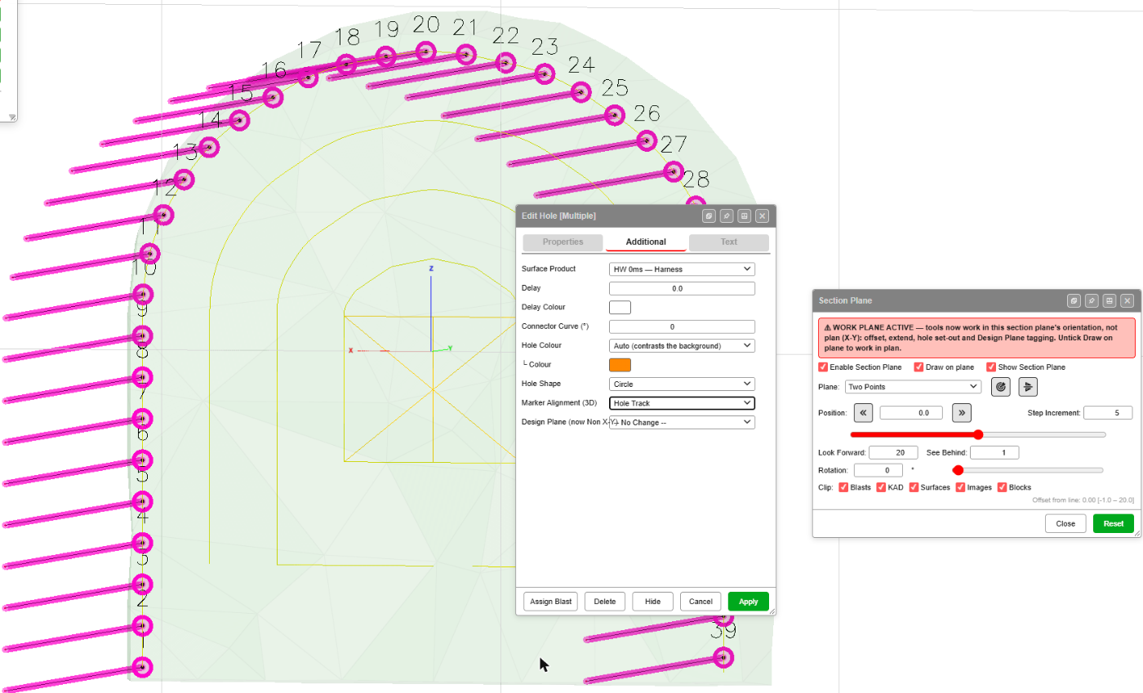The height and width of the screenshot is (693, 1143).
Task: Open the Marker Alignment (3D) dropdown
Action: pos(682,403)
